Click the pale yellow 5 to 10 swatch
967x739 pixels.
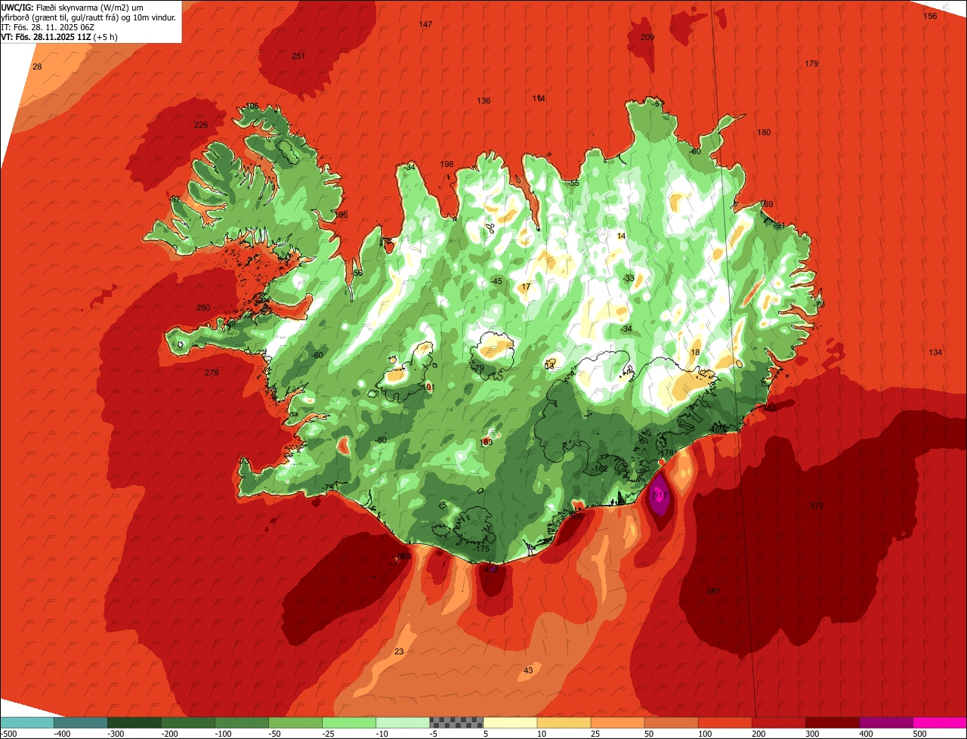coord(510,722)
